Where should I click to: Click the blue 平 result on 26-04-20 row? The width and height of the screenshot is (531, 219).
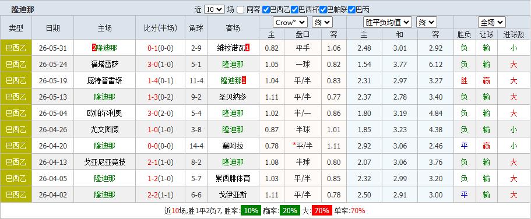click(464, 146)
